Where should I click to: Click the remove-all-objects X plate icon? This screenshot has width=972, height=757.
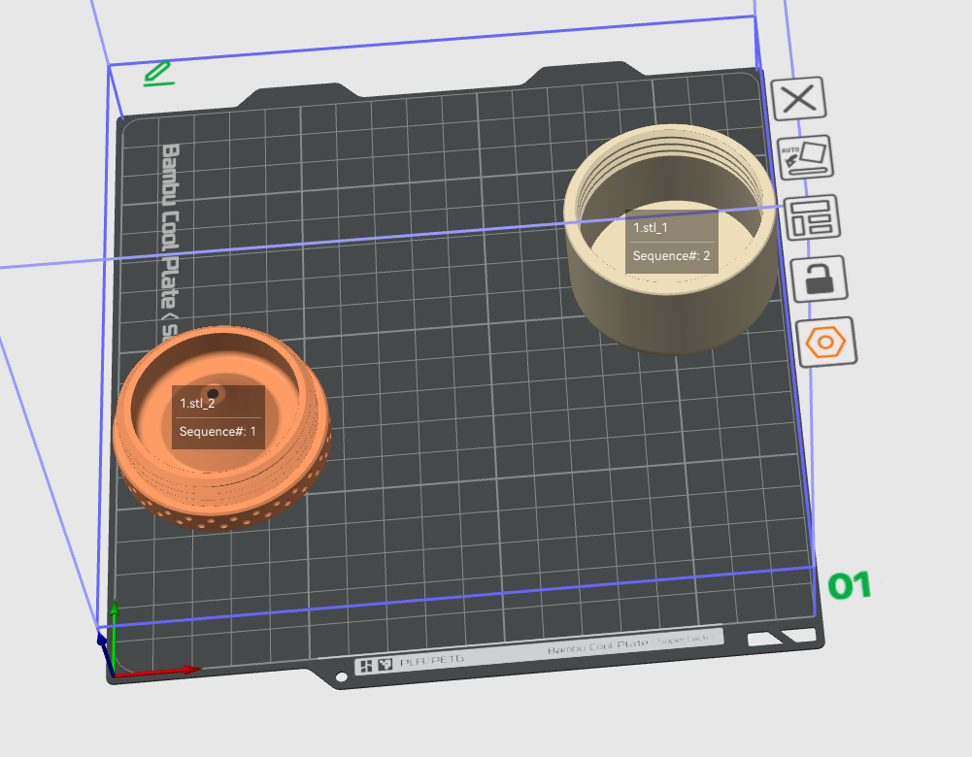[x=798, y=98]
